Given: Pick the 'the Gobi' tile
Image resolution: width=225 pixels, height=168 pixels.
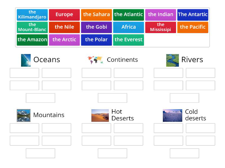Looking at the screenshot, I should pos(96,27).
